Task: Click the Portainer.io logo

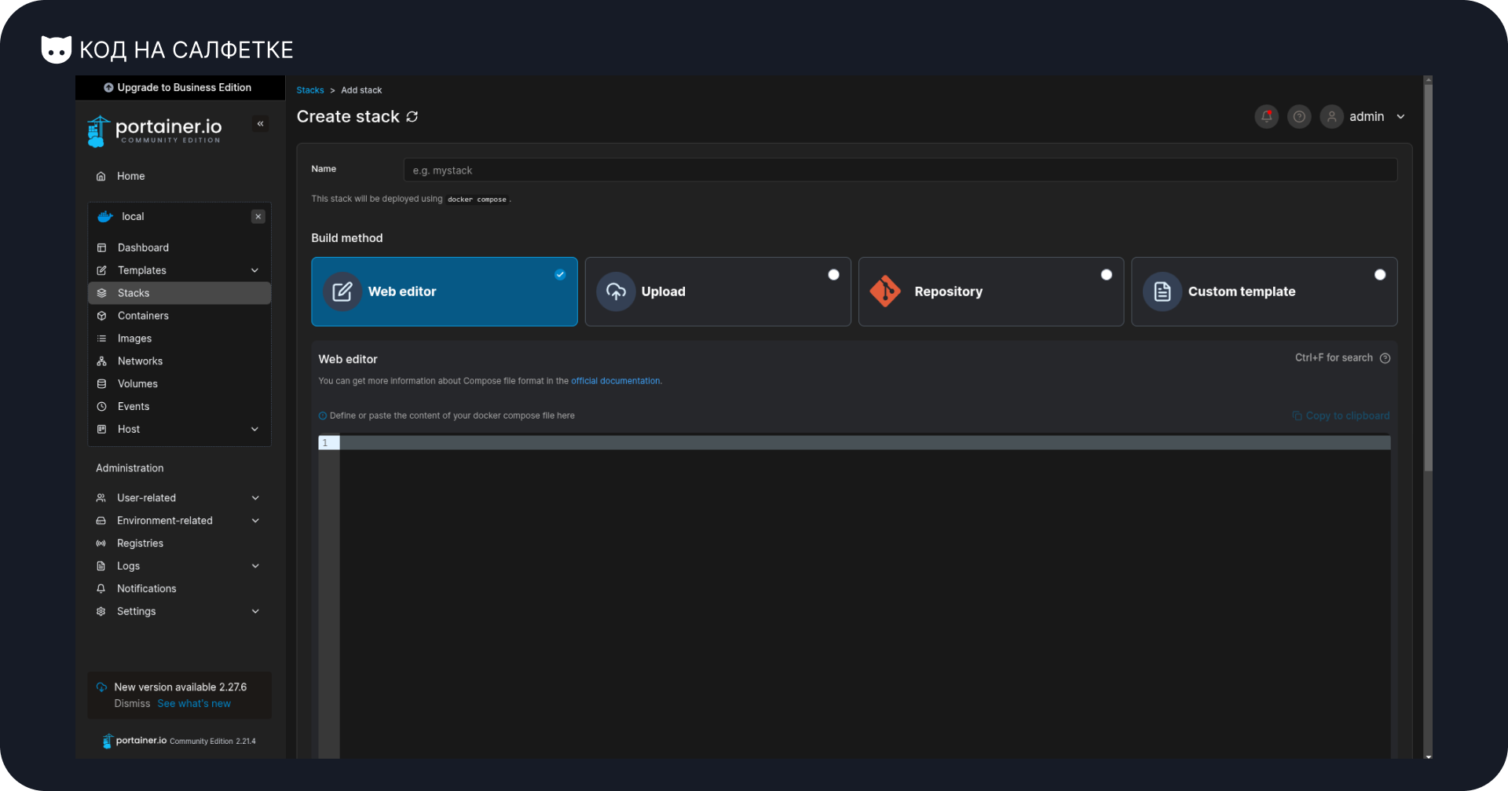Action: (x=155, y=130)
